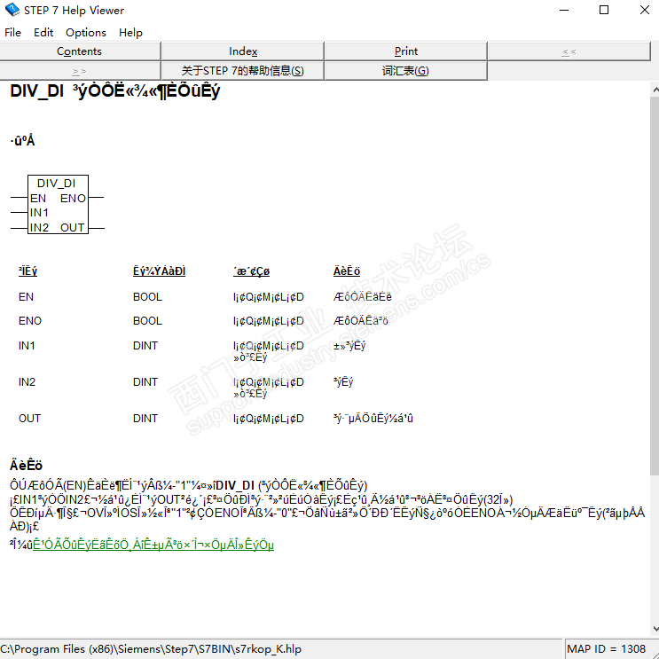
Task: Open the 词汇表(G) glossary button
Action: point(406,71)
